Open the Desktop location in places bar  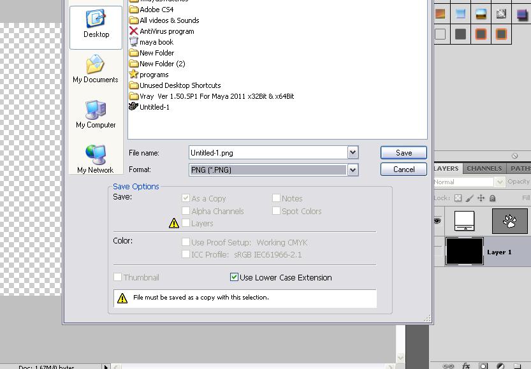[x=96, y=27]
